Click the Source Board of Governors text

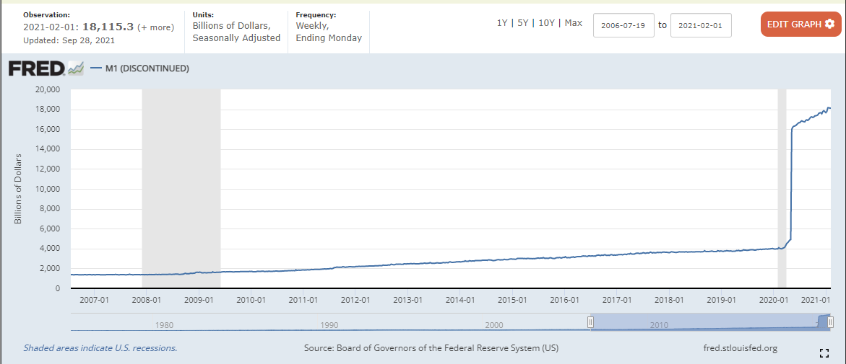click(431, 348)
